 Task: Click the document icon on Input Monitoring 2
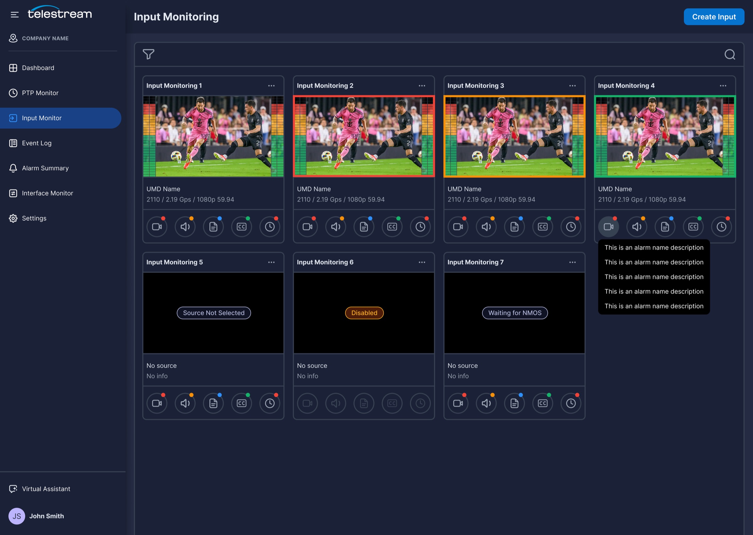[x=364, y=227]
